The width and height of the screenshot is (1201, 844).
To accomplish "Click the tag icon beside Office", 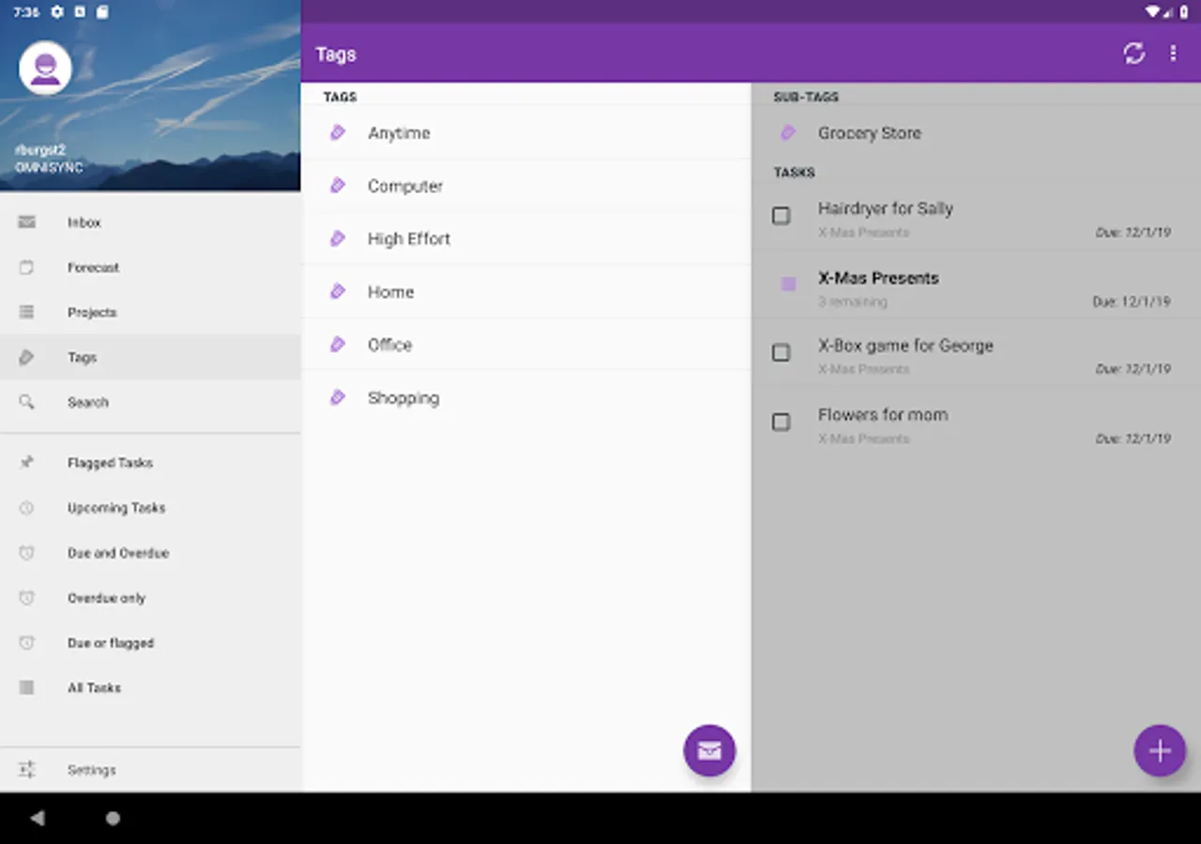I will tap(338, 345).
